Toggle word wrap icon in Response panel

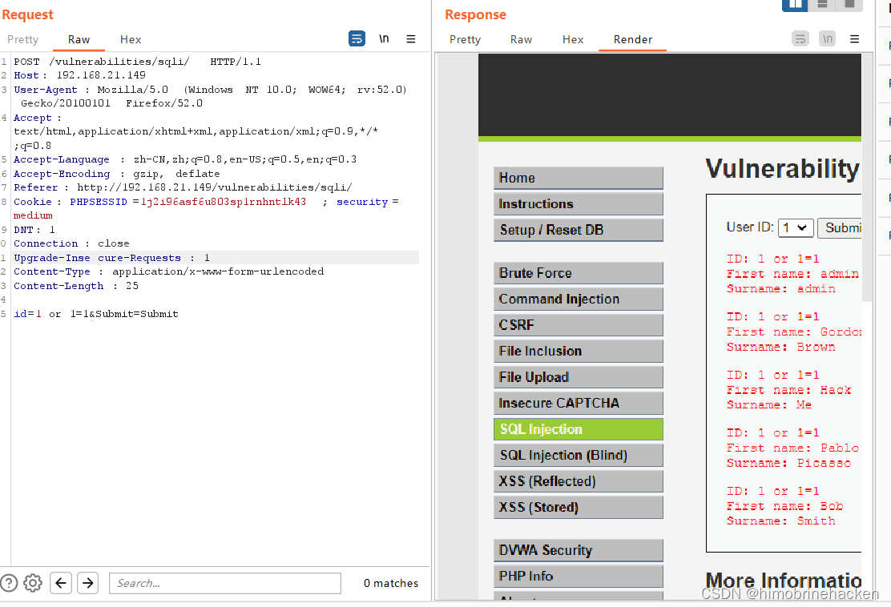tap(800, 38)
